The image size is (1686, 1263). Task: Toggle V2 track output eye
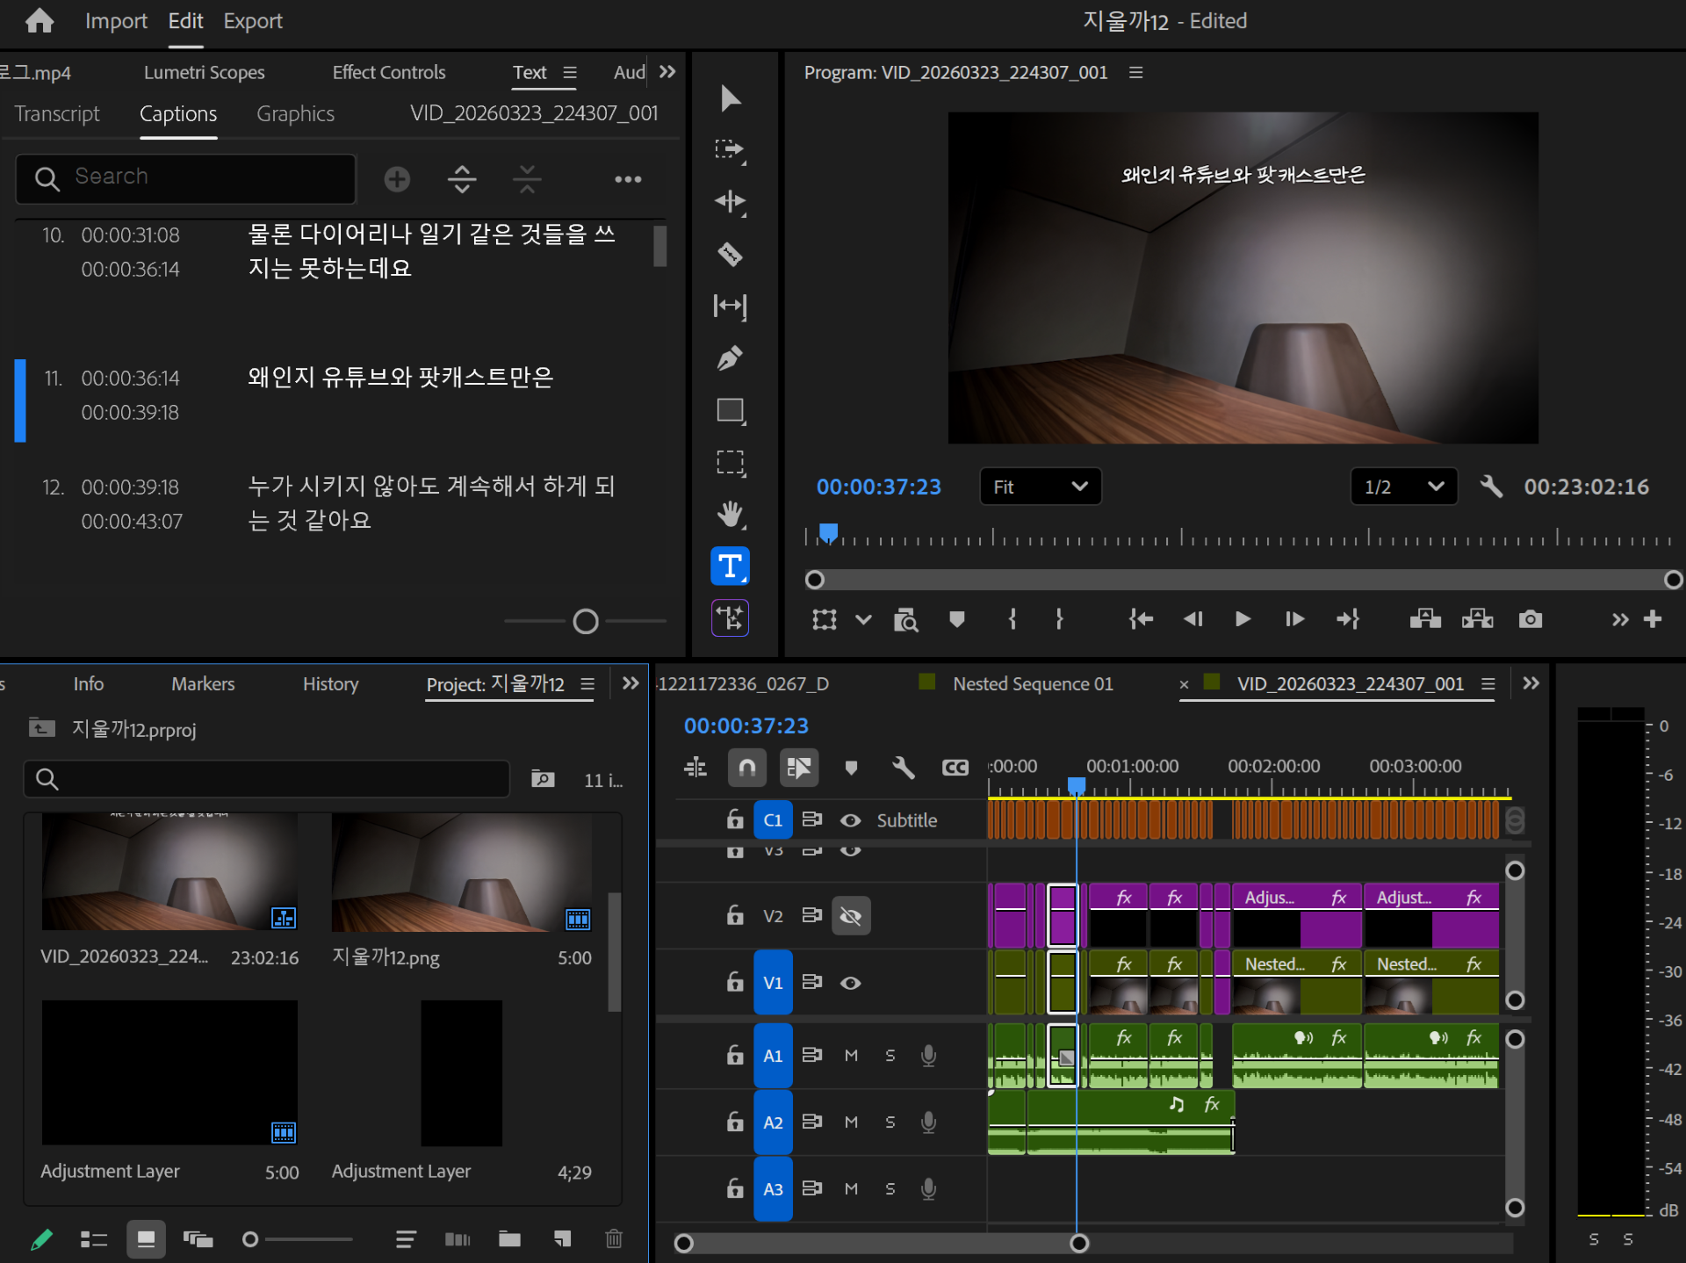pos(850,916)
